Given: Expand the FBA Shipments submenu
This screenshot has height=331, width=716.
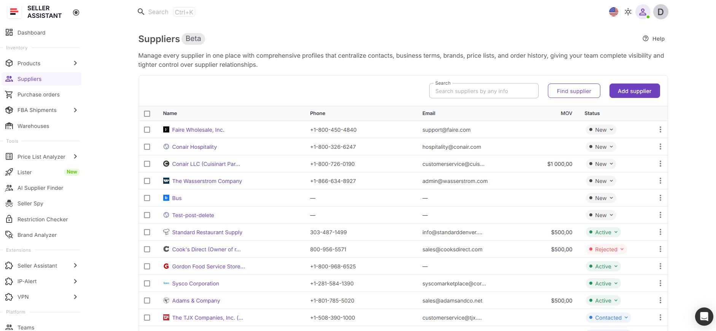Looking at the screenshot, I should click(x=75, y=110).
